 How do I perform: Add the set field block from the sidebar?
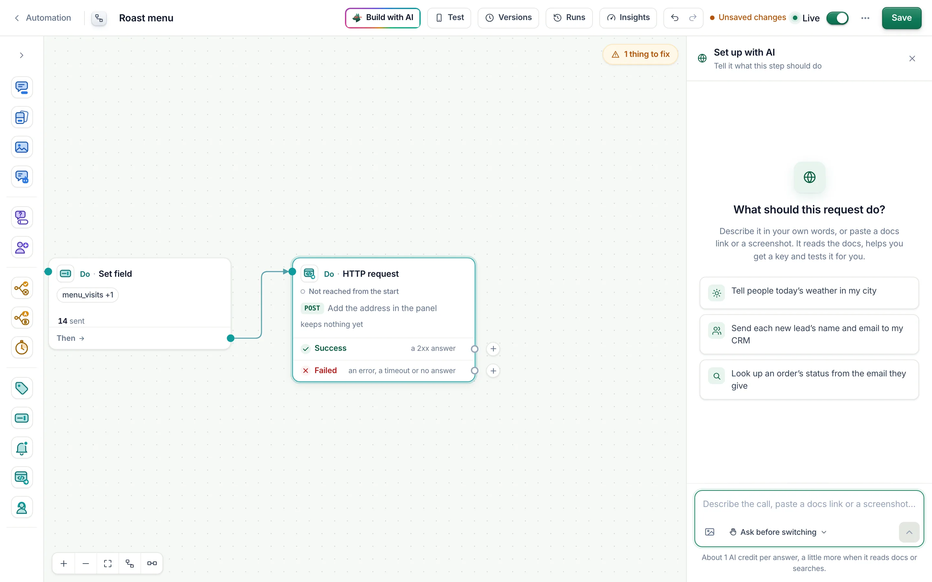tap(22, 418)
